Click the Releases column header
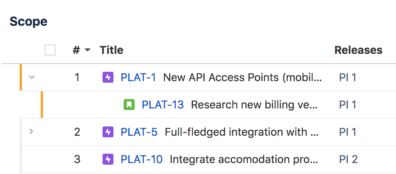This screenshot has width=396, height=174. coord(358,50)
